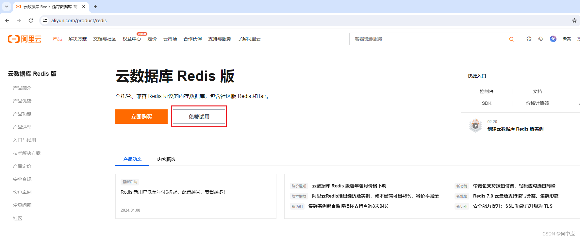Screen dimensions: 580x239
Task: Click the Aliyun logo
Action: (25, 39)
